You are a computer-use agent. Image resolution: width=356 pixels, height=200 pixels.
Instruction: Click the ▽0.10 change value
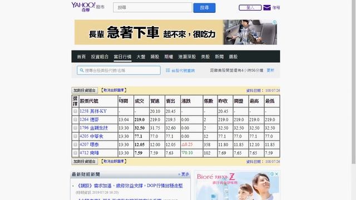coord(187,153)
